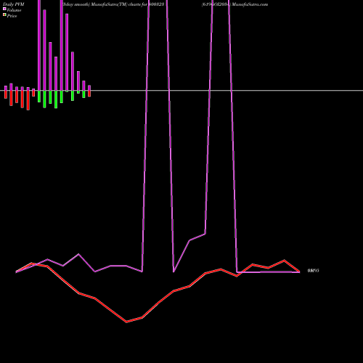Click the 'Price' legend label
The image size is (363, 363).
(12, 16)
